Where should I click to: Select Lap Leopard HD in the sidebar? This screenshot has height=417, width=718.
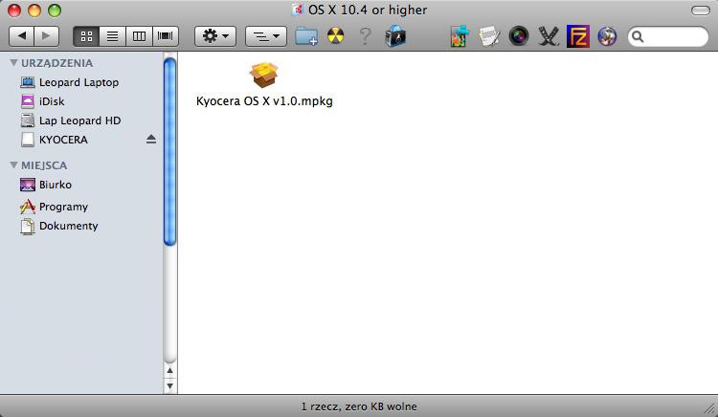point(71,121)
